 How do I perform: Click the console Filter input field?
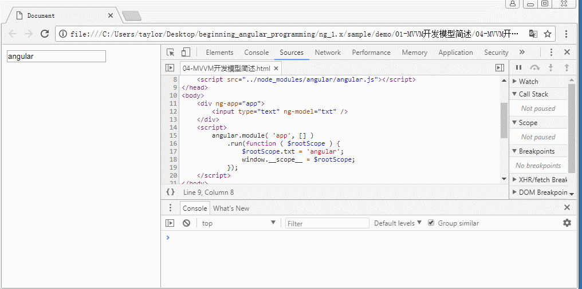[x=328, y=223]
